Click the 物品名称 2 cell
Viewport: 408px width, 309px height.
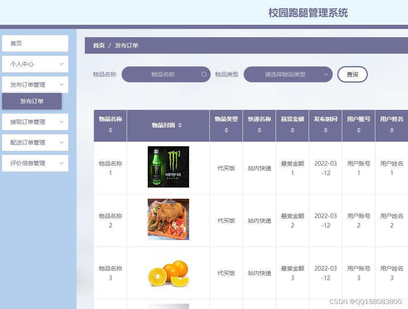[x=110, y=221]
